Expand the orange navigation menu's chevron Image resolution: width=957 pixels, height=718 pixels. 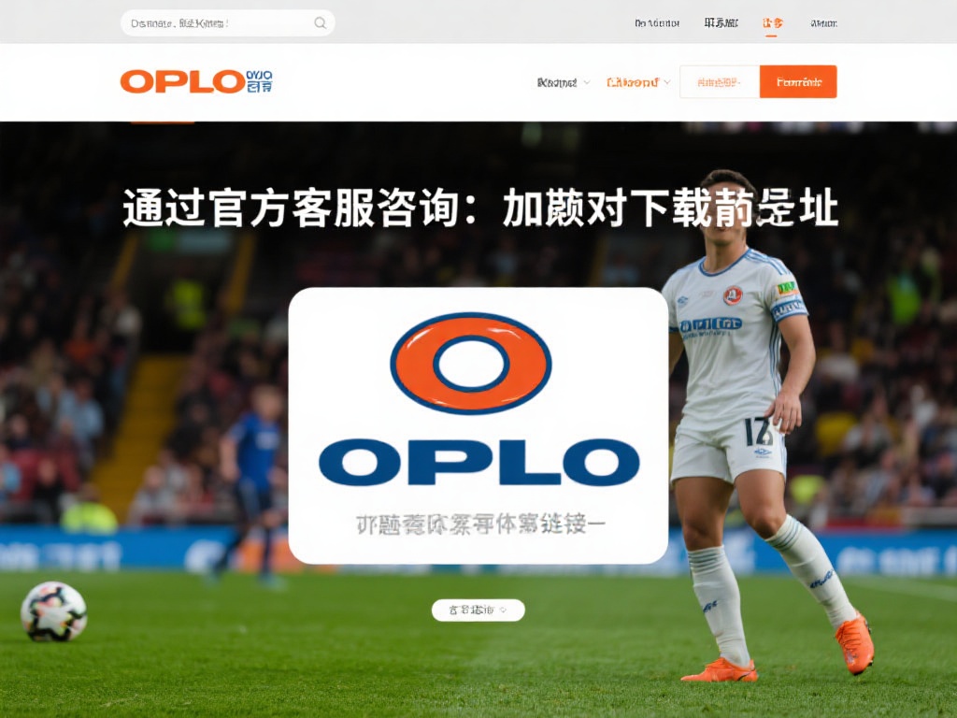click(x=667, y=82)
